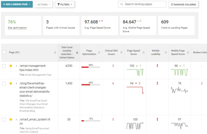The width and height of the screenshot is (207, 134).
Task: Check the select-all checkbox in Page header
Action: [4, 52]
